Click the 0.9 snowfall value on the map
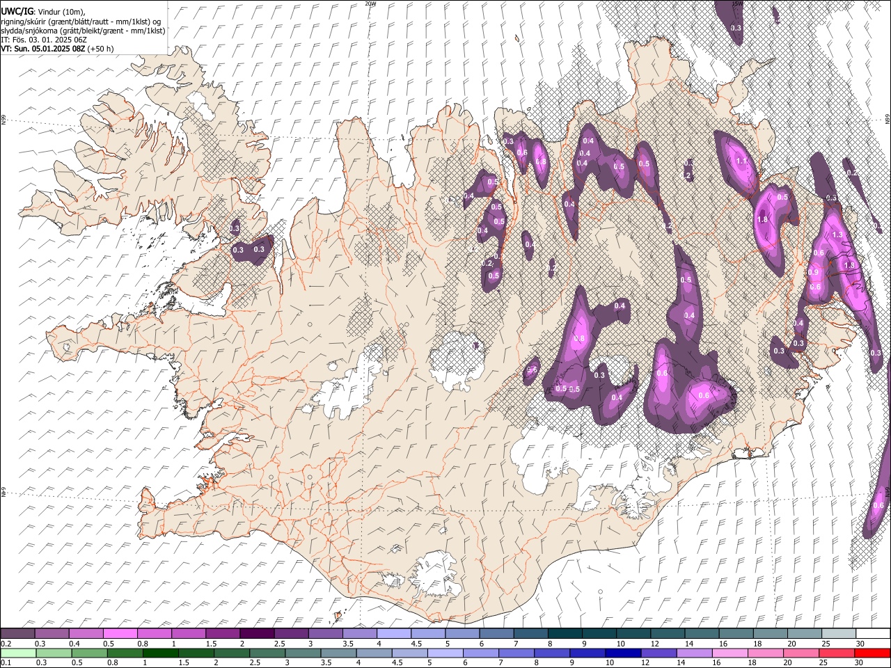Image resolution: width=891 pixels, height=668 pixels. tap(813, 272)
